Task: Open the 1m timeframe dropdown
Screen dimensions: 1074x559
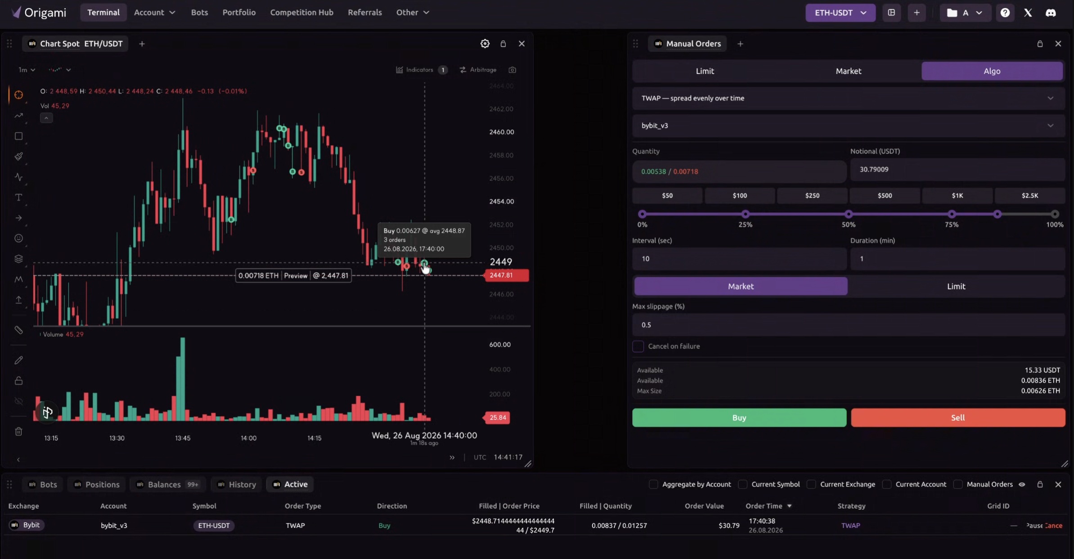Action: 27,70
